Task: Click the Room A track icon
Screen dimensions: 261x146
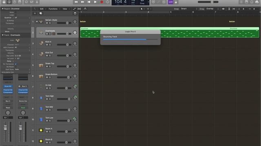Action: tap(41, 130)
